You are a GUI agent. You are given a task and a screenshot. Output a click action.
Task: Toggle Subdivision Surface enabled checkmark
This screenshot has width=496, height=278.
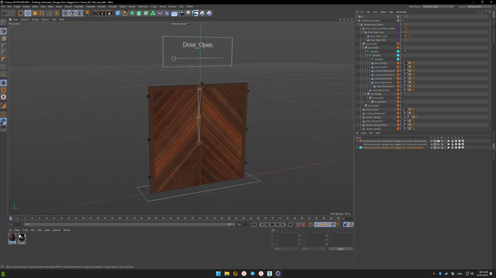click(x=402, y=20)
